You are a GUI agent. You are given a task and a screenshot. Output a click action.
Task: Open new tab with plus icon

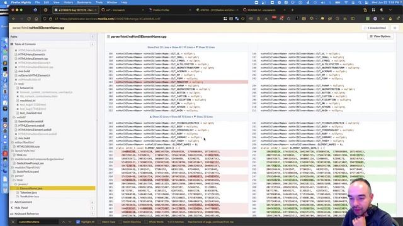292,10
